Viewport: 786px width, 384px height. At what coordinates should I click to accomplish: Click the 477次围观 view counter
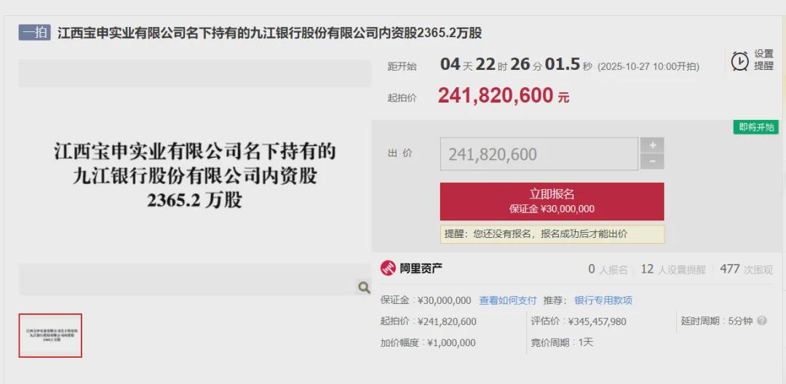coord(745,269)
